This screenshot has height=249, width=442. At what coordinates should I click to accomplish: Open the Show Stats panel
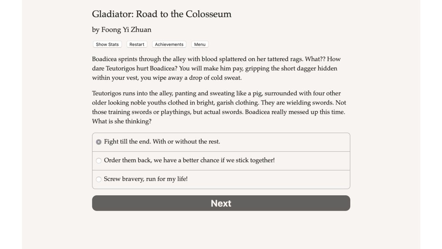coord(107,44)
